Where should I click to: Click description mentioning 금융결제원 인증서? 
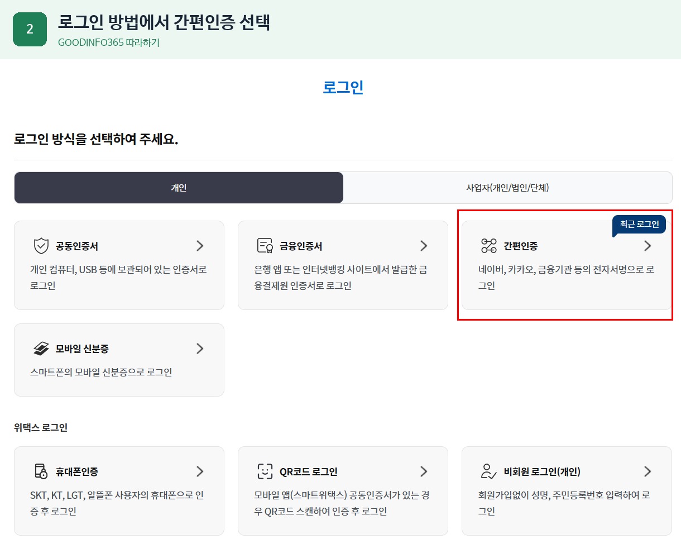(341, 278)
